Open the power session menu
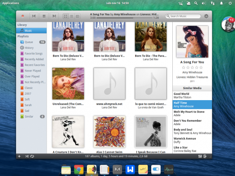This screenshot has width=235, height=176. tap(230, 3)
